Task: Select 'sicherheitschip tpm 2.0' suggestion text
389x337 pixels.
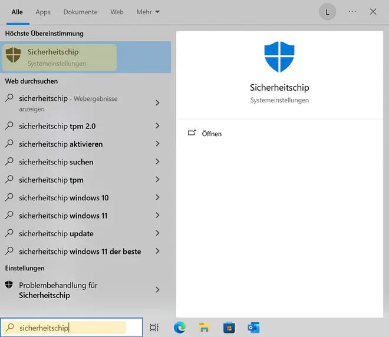Action: [x=57, y=126]
